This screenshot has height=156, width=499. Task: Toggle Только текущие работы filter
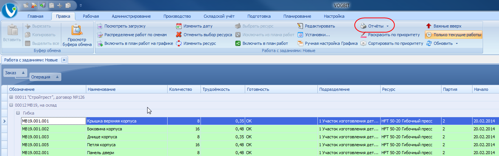(454, 35)
